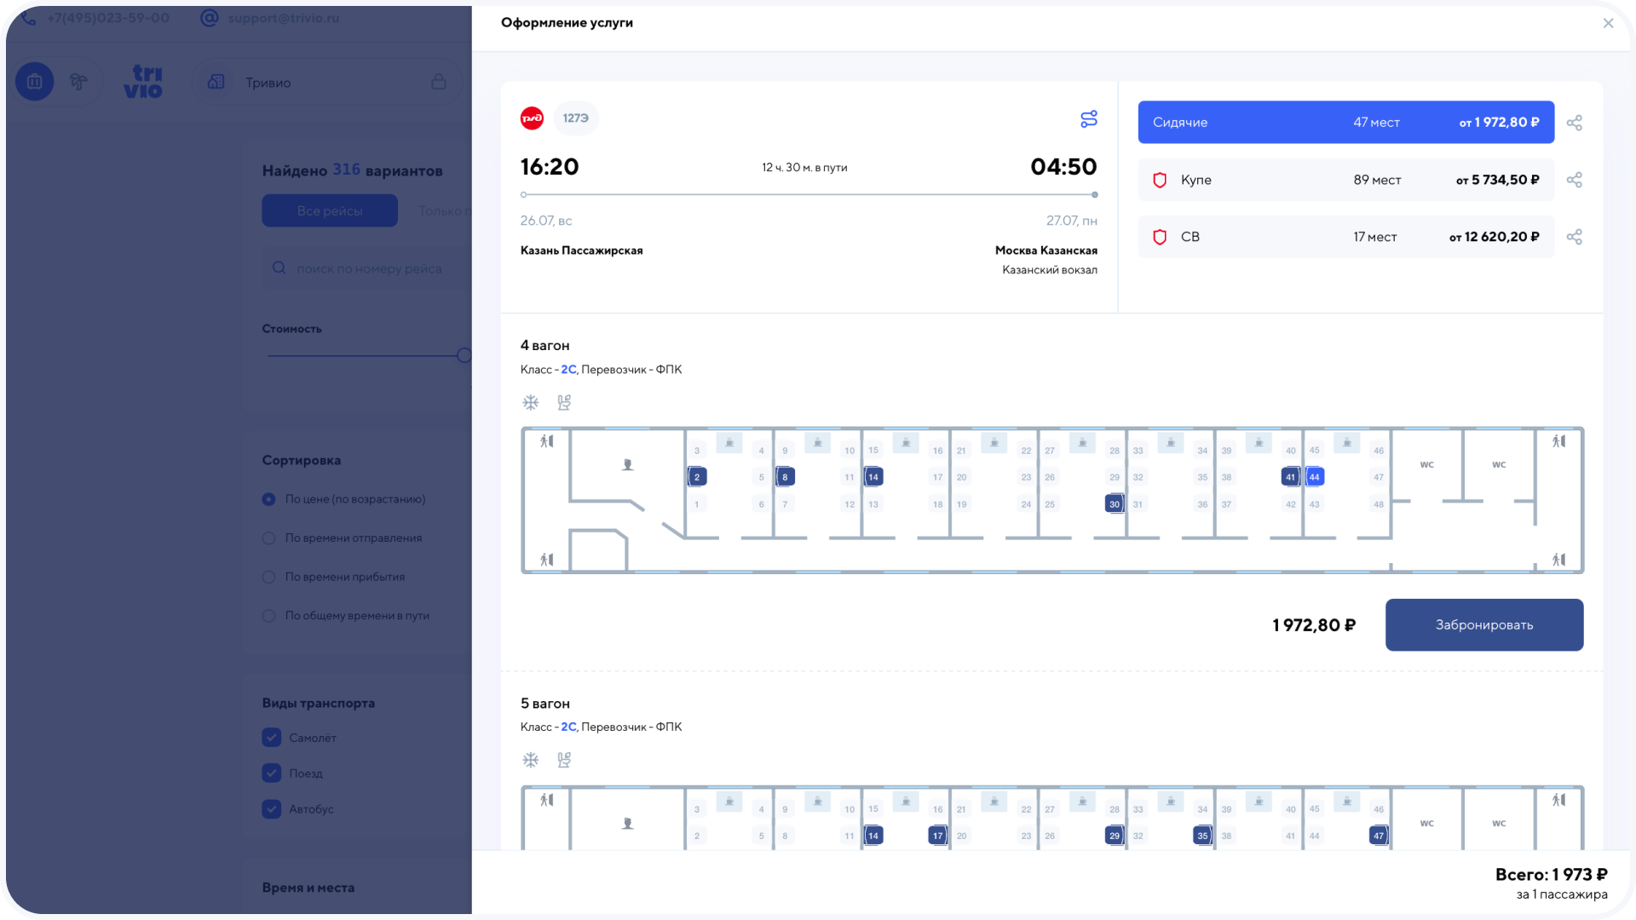Viewport: 1636px width, 920px height.
Task: Select sorting По времени отправления
Action: click(268, 538)
